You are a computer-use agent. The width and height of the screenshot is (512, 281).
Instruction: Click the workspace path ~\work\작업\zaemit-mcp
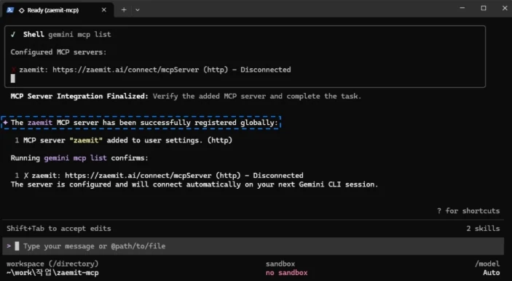pos(52,273)
